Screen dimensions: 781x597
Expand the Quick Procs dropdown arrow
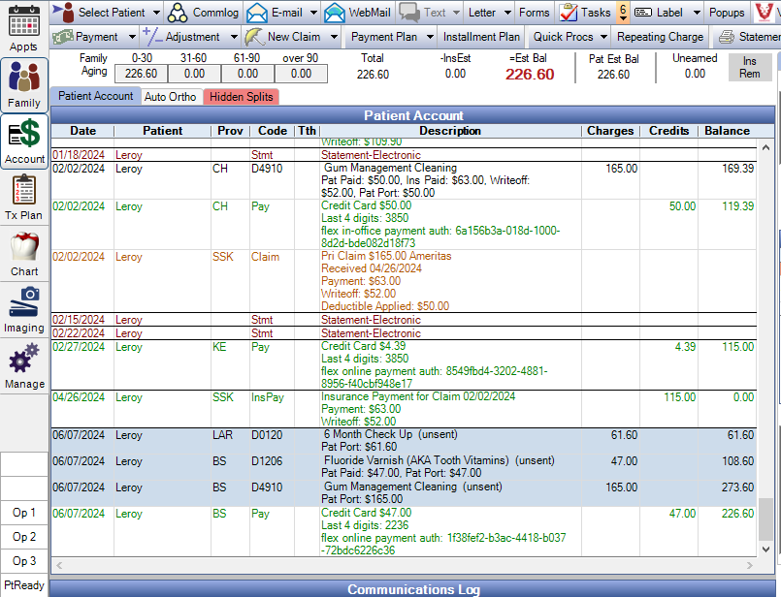(x=603, y=37)
